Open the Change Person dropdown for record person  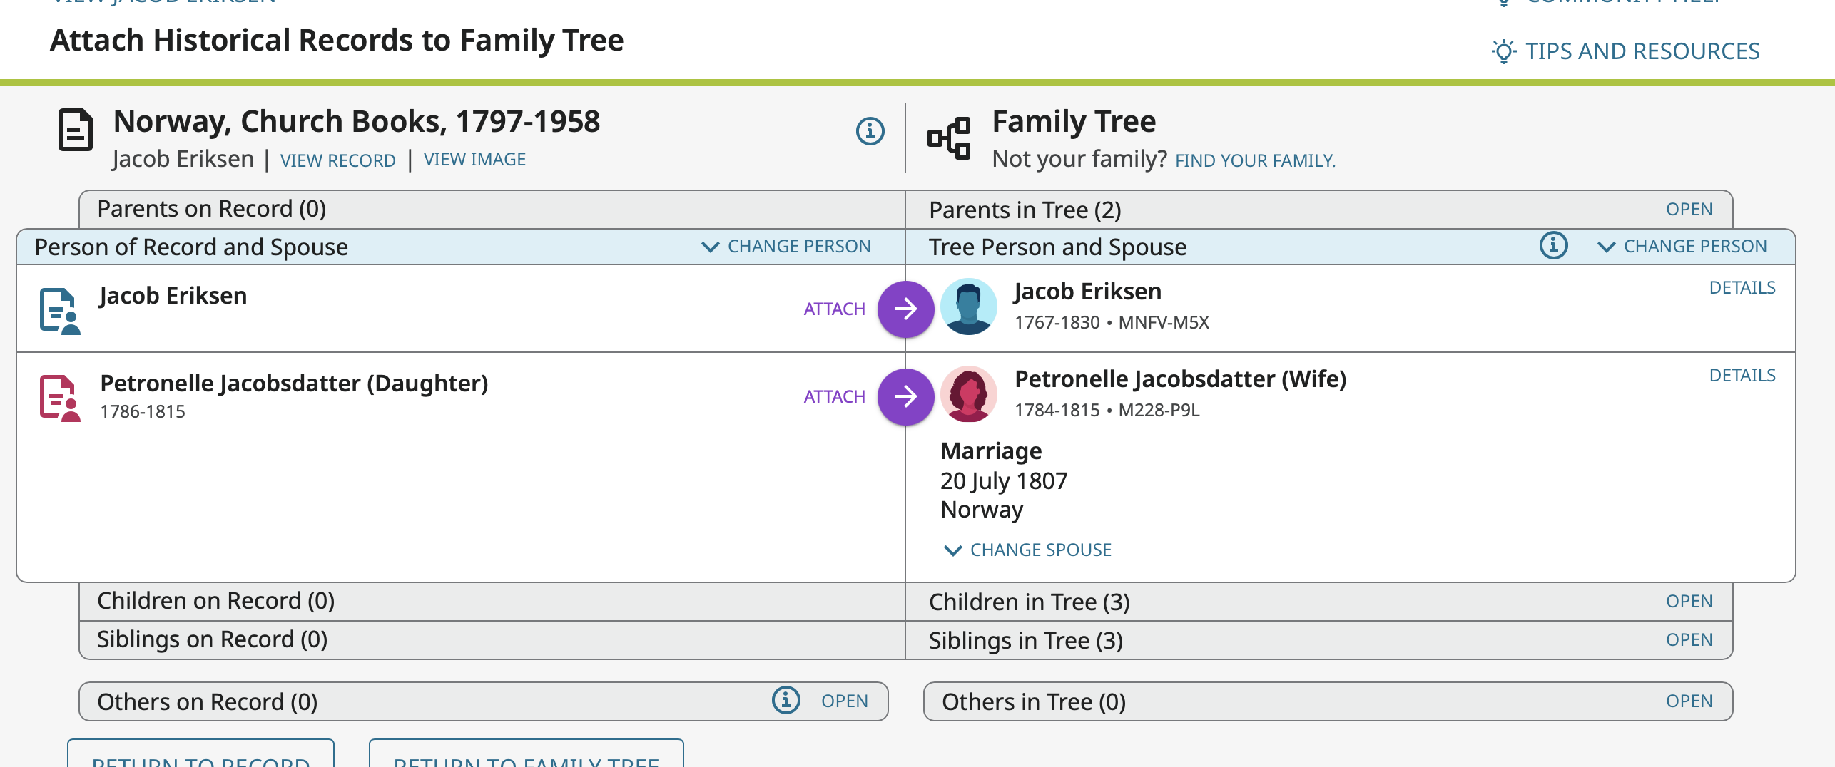[786, 247]
